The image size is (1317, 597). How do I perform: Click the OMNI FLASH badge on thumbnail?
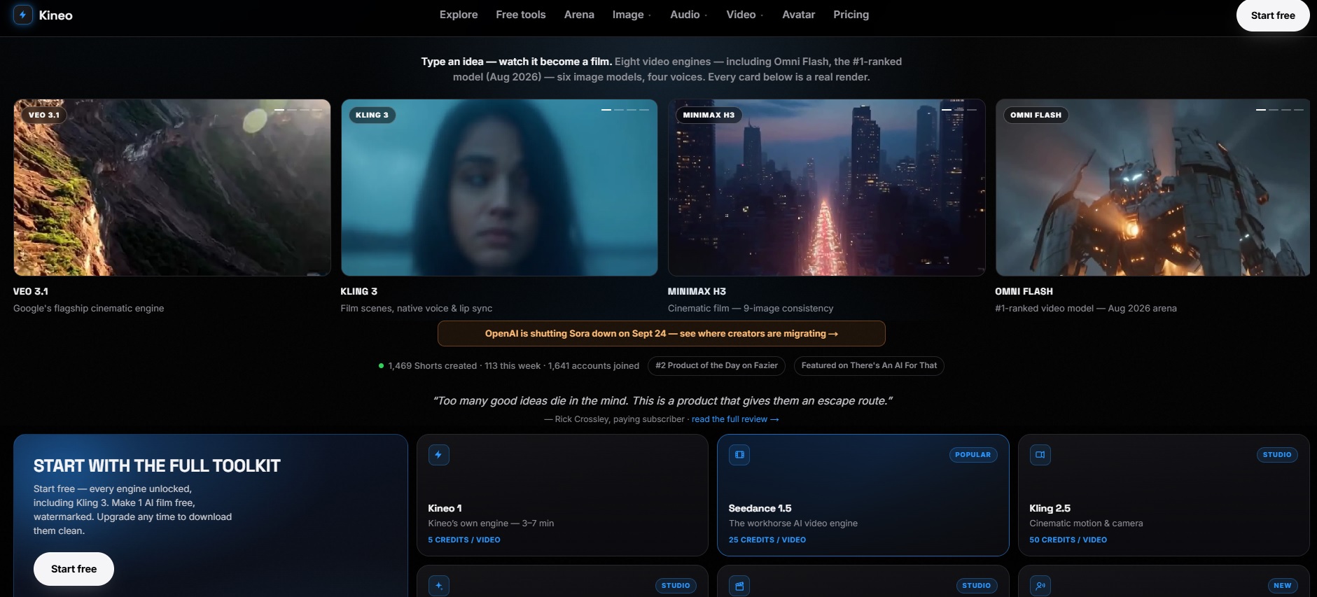(1036, 115)
